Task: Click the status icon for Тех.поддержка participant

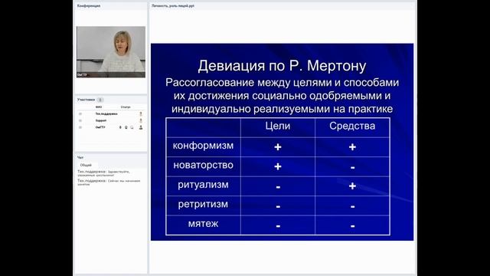Action: [141, 114]
